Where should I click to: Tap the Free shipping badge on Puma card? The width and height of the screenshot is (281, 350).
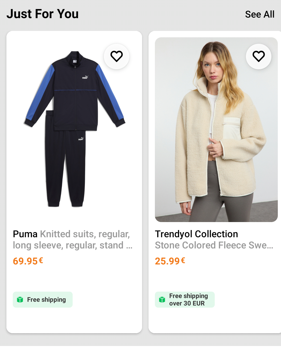43,300
